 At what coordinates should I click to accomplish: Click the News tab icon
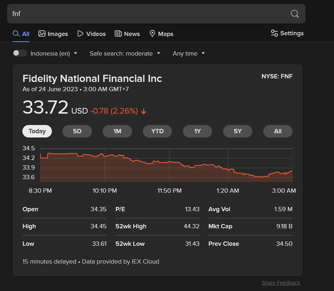[118, 34]
